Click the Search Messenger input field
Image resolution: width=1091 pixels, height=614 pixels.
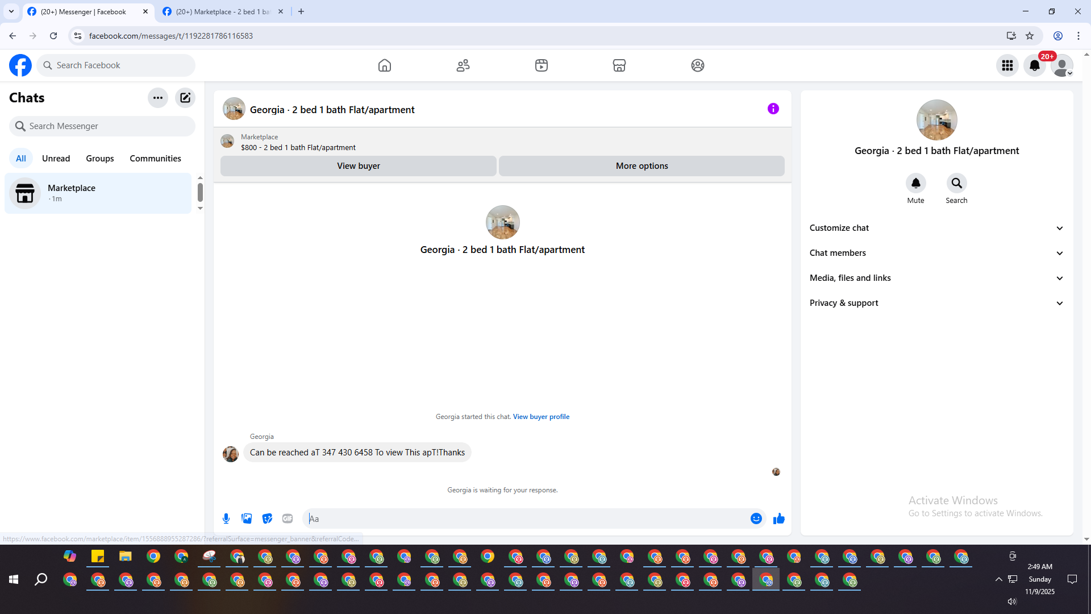point(102,126)
